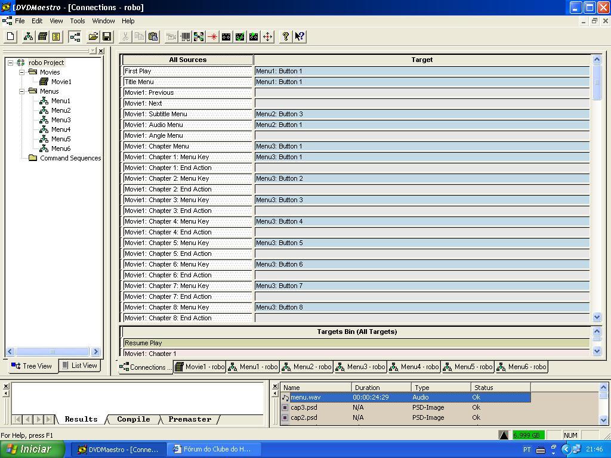The image size is (611, 458).
Task: Click the colorful checkered toolbar icon
Action: (x=199, y=37)
